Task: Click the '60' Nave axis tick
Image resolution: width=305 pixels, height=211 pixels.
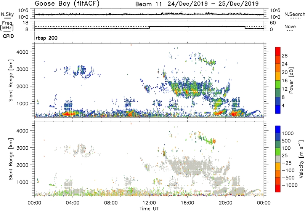Action: (x=273, y=23)
